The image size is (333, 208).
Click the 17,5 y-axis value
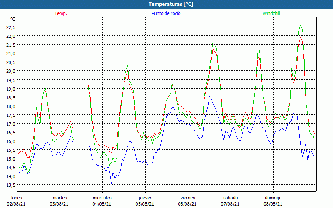[x=11, y=115]
